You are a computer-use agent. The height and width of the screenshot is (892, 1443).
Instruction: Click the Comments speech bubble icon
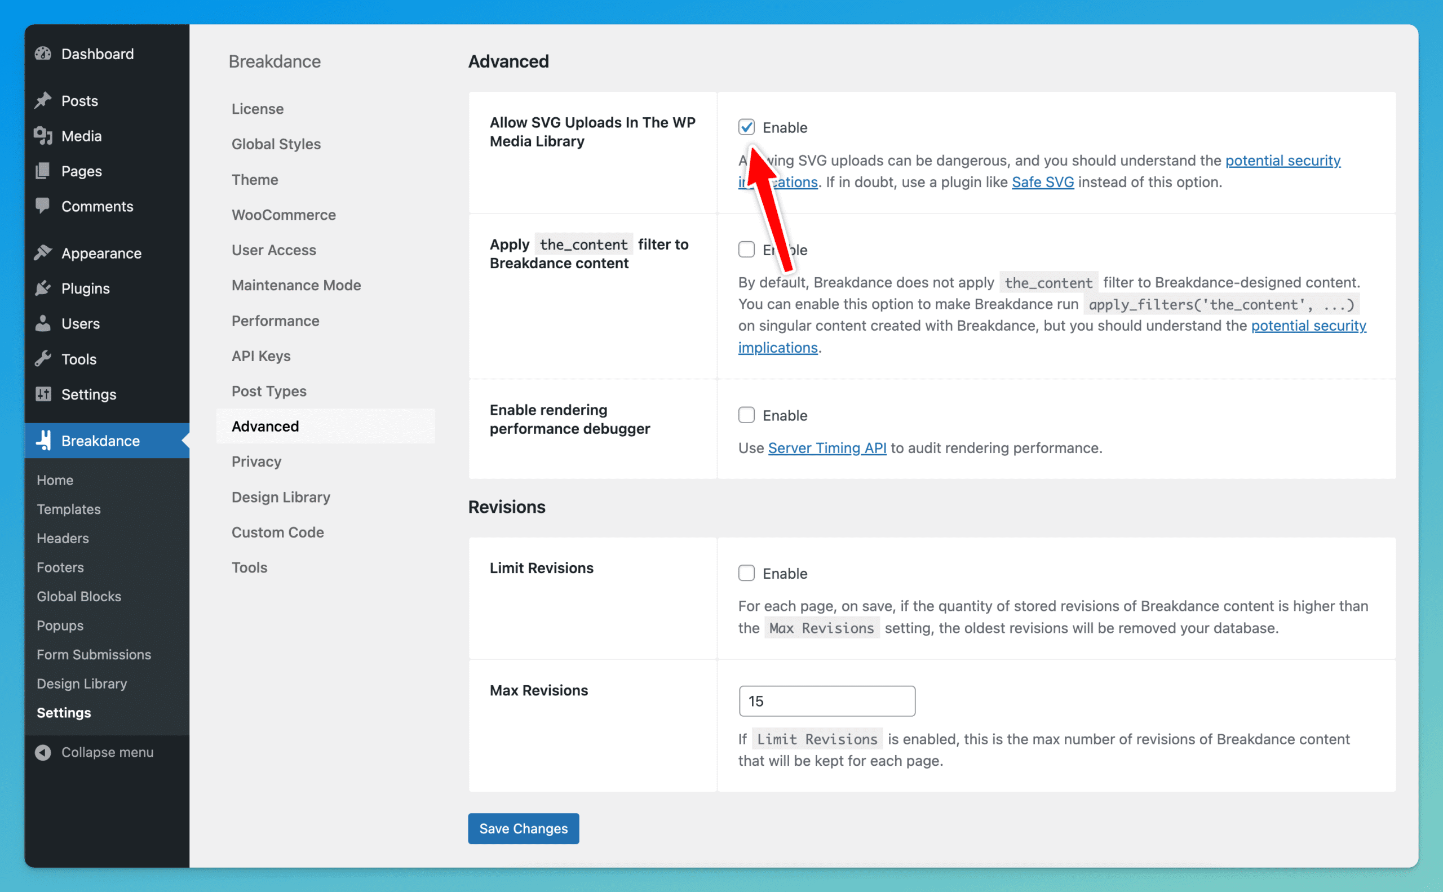pyautogui.click(x=43, y=205)
